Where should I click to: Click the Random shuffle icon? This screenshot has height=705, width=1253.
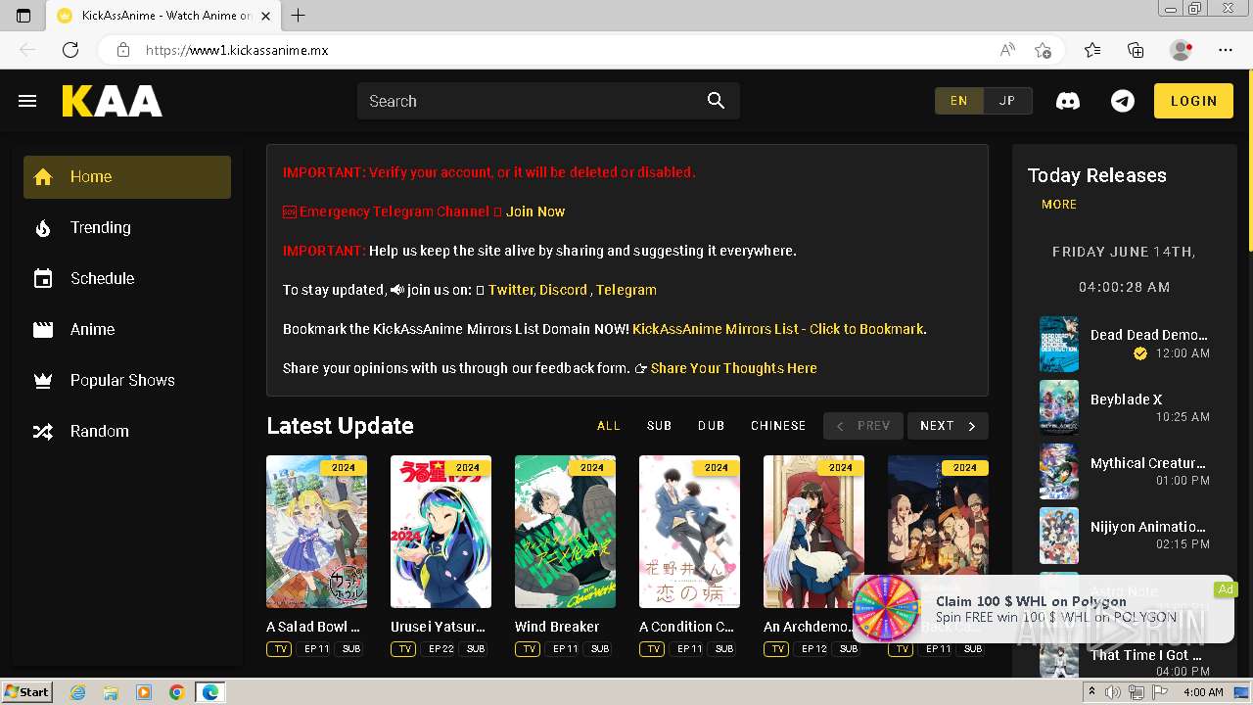(43, 432)
